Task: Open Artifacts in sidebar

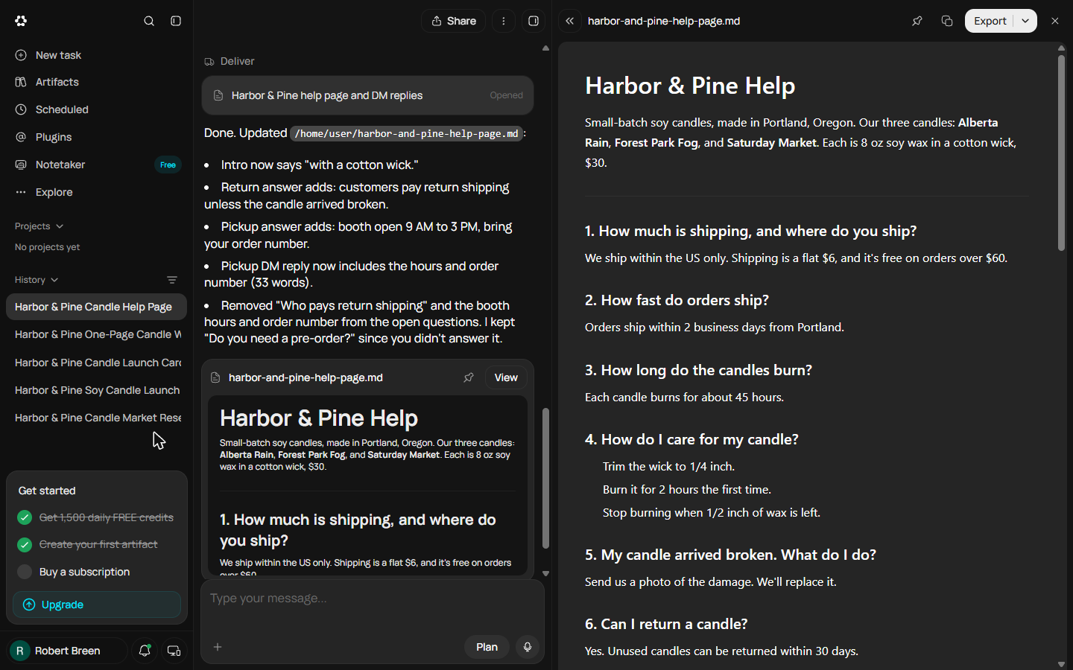Action: 97,82
